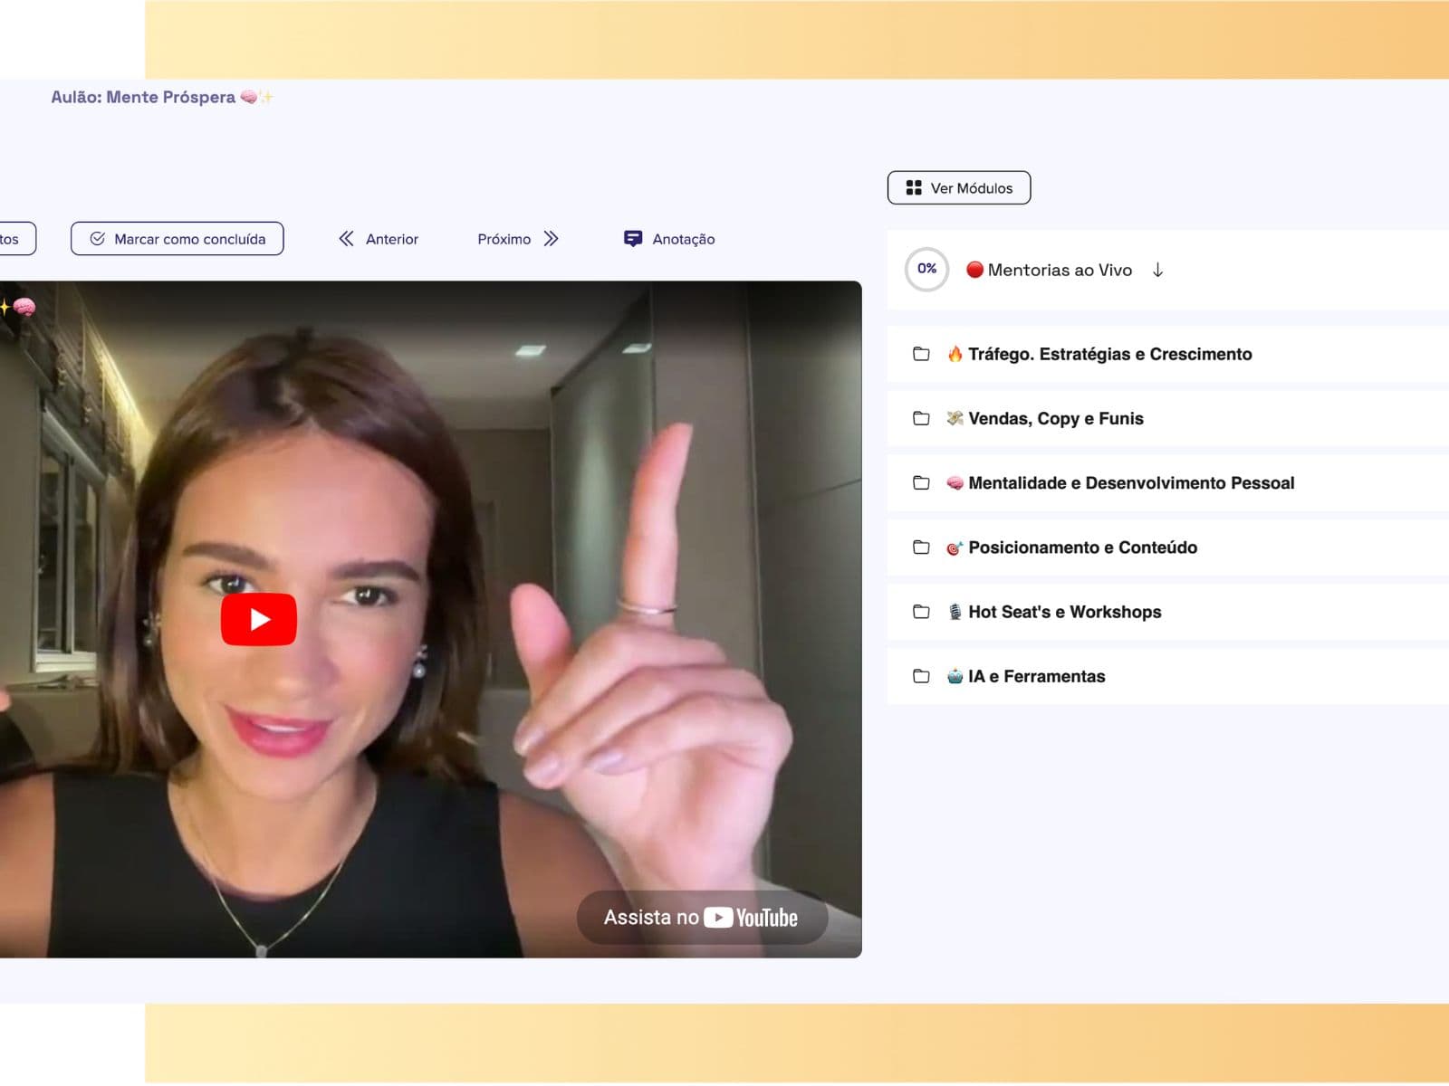
Task: Click the folder icon beside Vendas, Copy e Funis
Action: coord(921,418)
